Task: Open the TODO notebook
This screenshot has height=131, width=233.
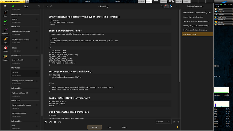Action: (x=5, y=49)
